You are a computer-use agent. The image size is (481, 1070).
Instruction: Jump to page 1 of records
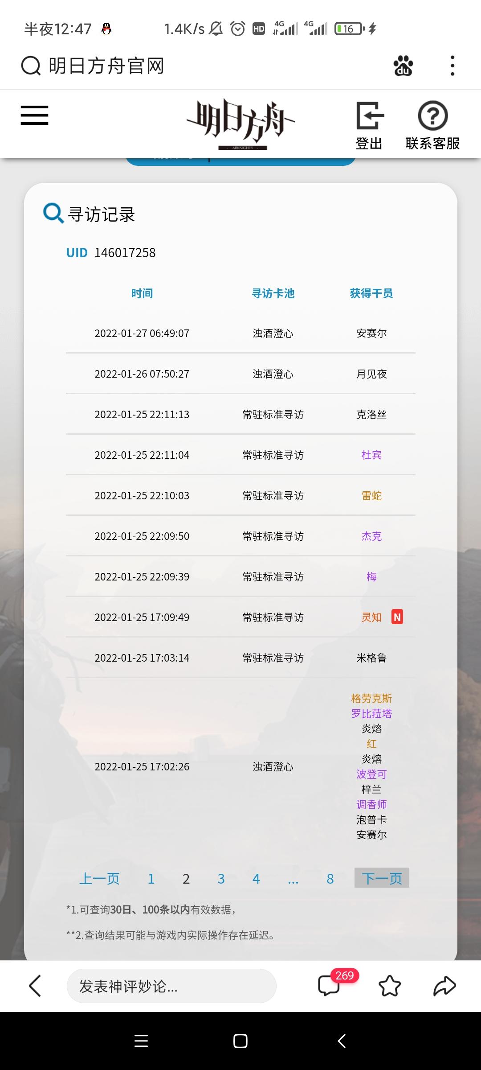pyautogui.click(x=151, y=879)
